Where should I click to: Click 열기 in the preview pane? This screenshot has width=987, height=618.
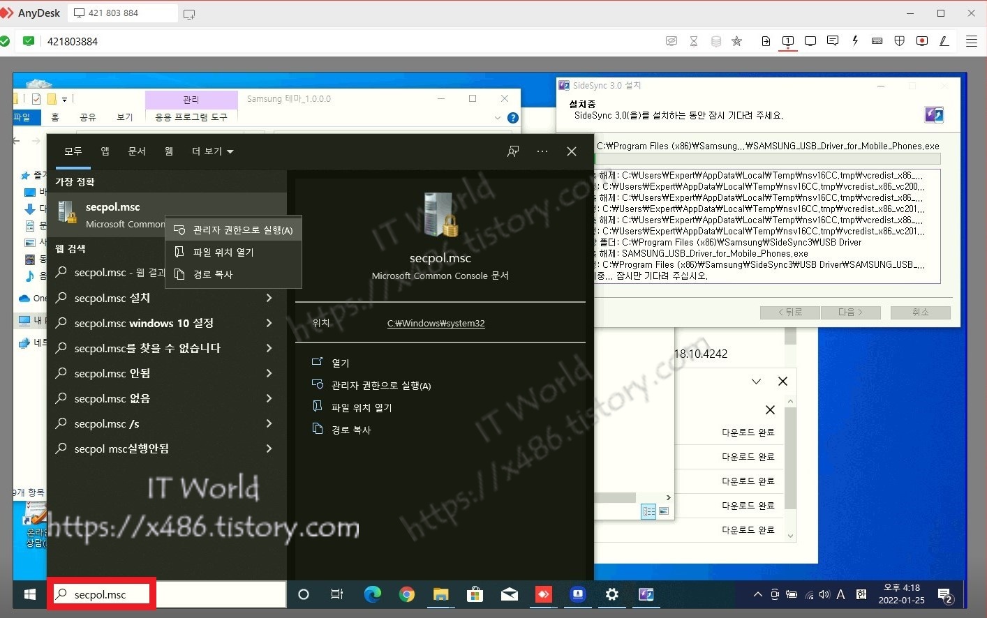pos(341,363)
